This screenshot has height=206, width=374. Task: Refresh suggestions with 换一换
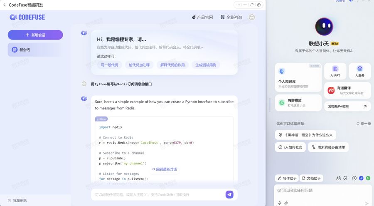[x=364, y=124]
